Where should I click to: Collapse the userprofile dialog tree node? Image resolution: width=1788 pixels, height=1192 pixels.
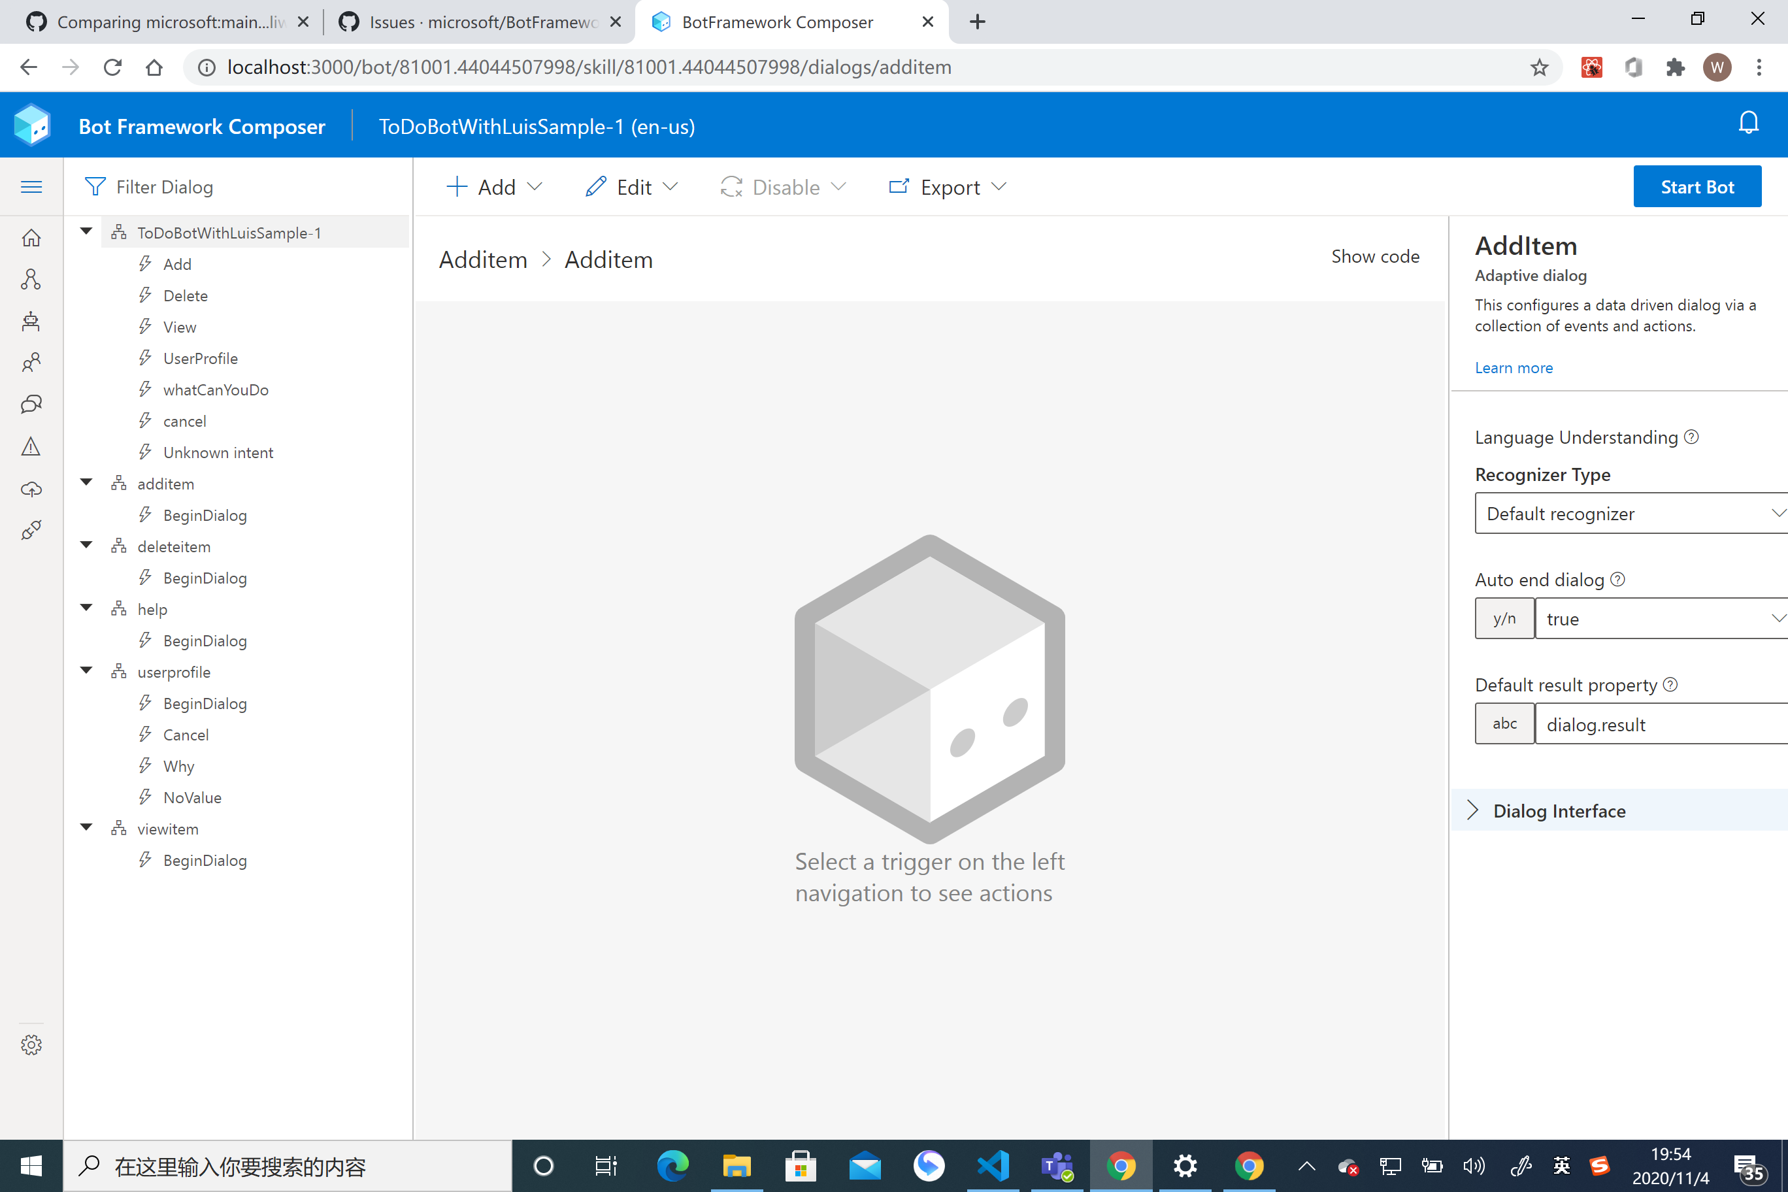pyautogui.click(x=87, y=670)
